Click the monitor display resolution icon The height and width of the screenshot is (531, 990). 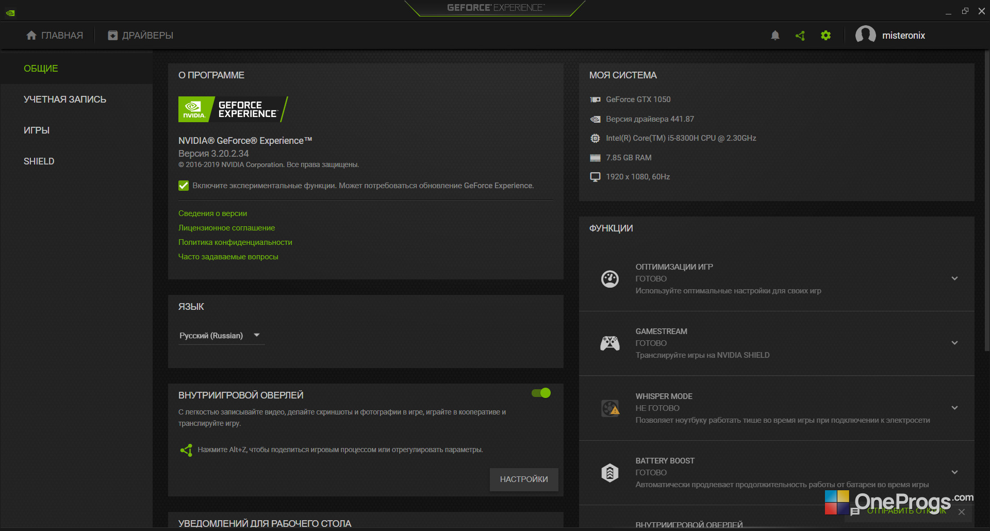[595, 177]
